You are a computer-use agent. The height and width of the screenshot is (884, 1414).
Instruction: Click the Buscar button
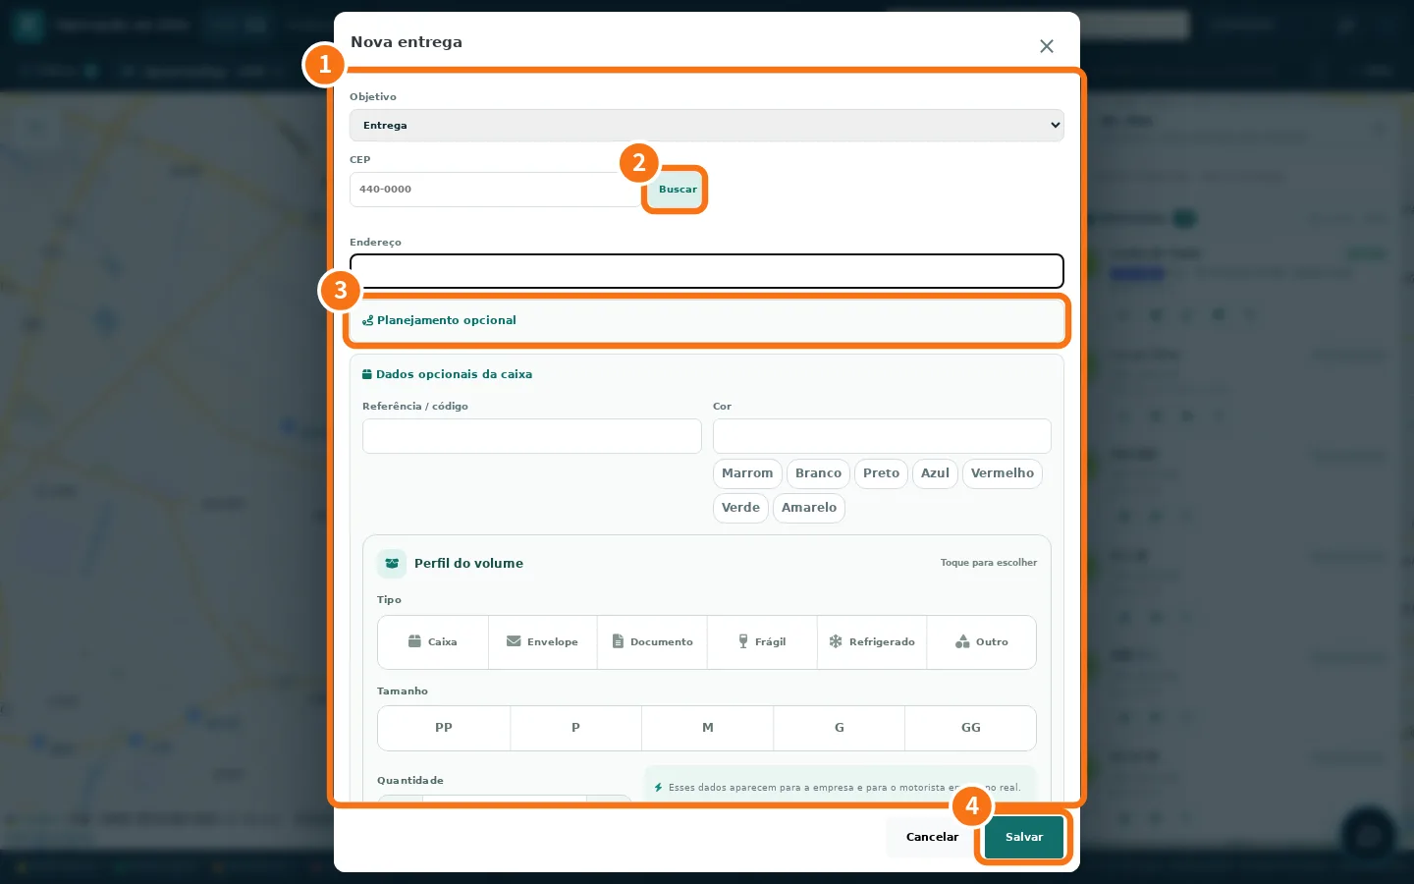(677, 190)
